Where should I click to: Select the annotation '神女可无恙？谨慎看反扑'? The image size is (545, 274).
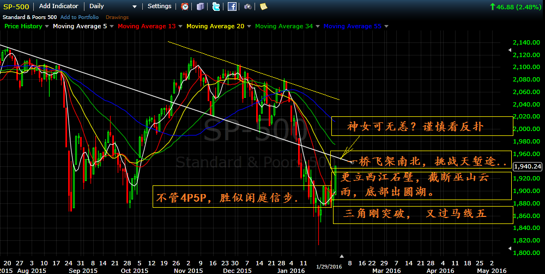pyautogui.click(x=422, y=126)
